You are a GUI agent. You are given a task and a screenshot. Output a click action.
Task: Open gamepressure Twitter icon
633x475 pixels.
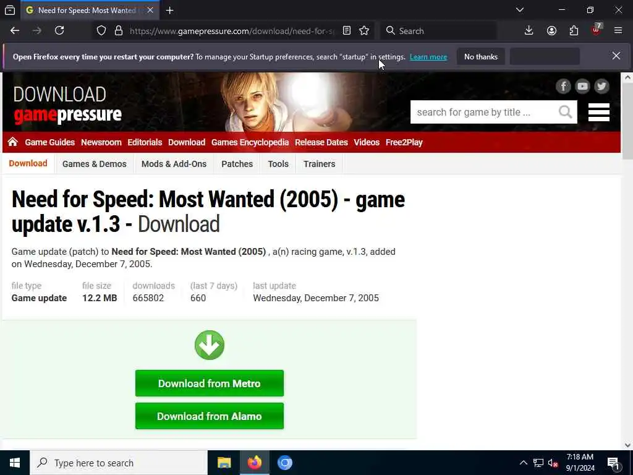coord(601,86)
